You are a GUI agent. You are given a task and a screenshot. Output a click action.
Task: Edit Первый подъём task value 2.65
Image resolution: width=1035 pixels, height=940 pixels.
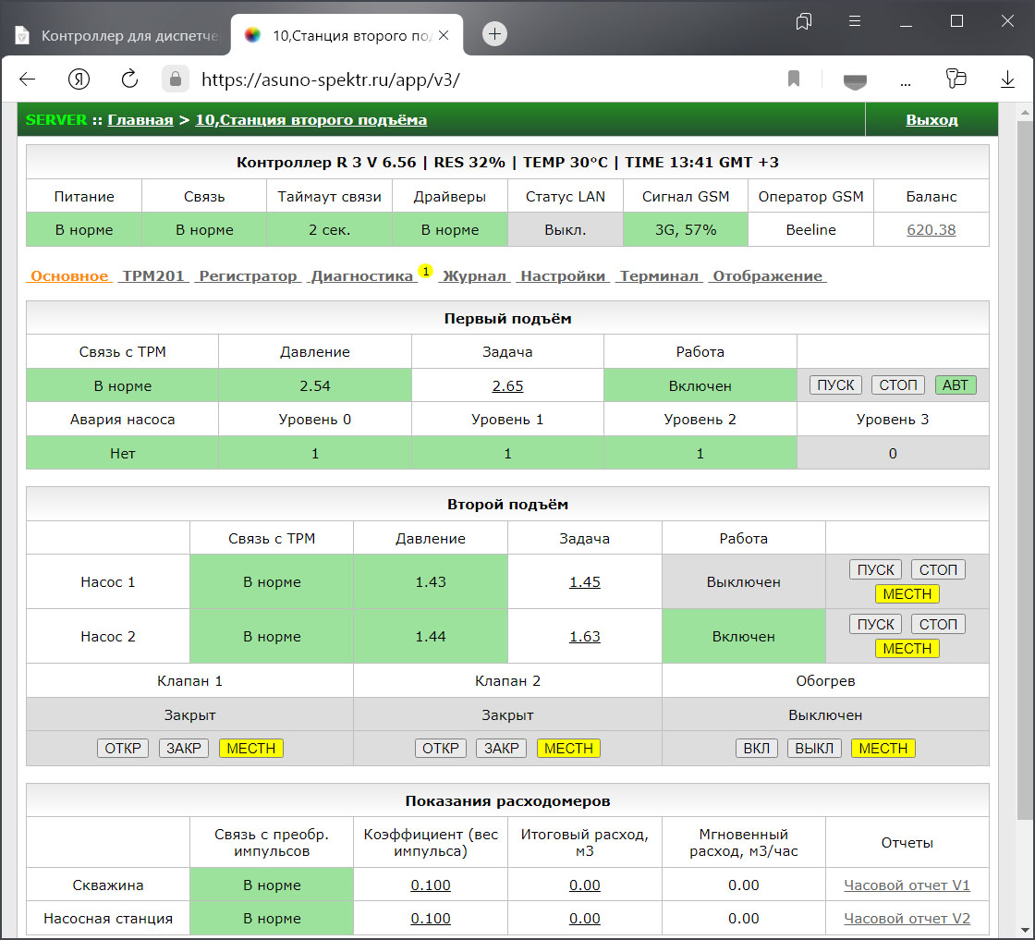click(507, 386)
